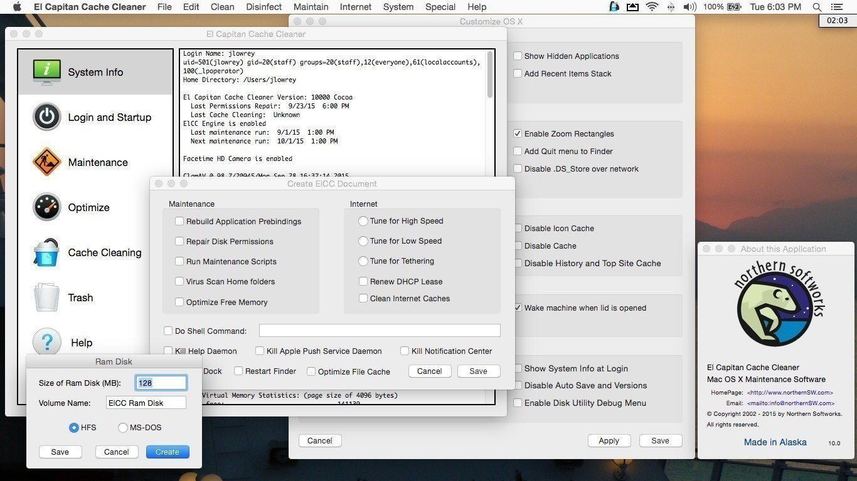Enable Kill Notification Center
This screenshot has height=481, width=857.
coord(404,351)
